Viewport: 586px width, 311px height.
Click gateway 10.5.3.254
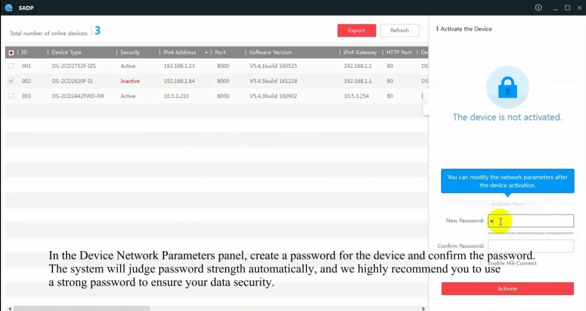(x=356, y=96)
